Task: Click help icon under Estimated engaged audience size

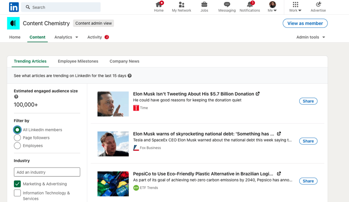Action: (16, 97)
